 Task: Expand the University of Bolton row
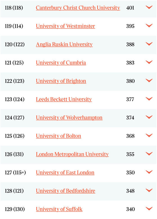[149, 135]
